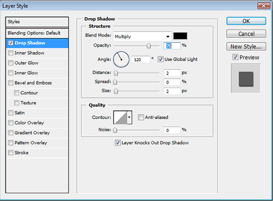This screenshot has width=273, height=201.
Task: Enable the Stroke checkbox
Action: click(11, 153)
